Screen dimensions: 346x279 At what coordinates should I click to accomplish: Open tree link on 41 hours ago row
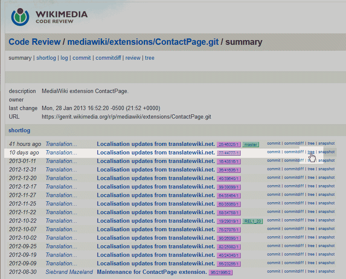click(x=311, y=143)
